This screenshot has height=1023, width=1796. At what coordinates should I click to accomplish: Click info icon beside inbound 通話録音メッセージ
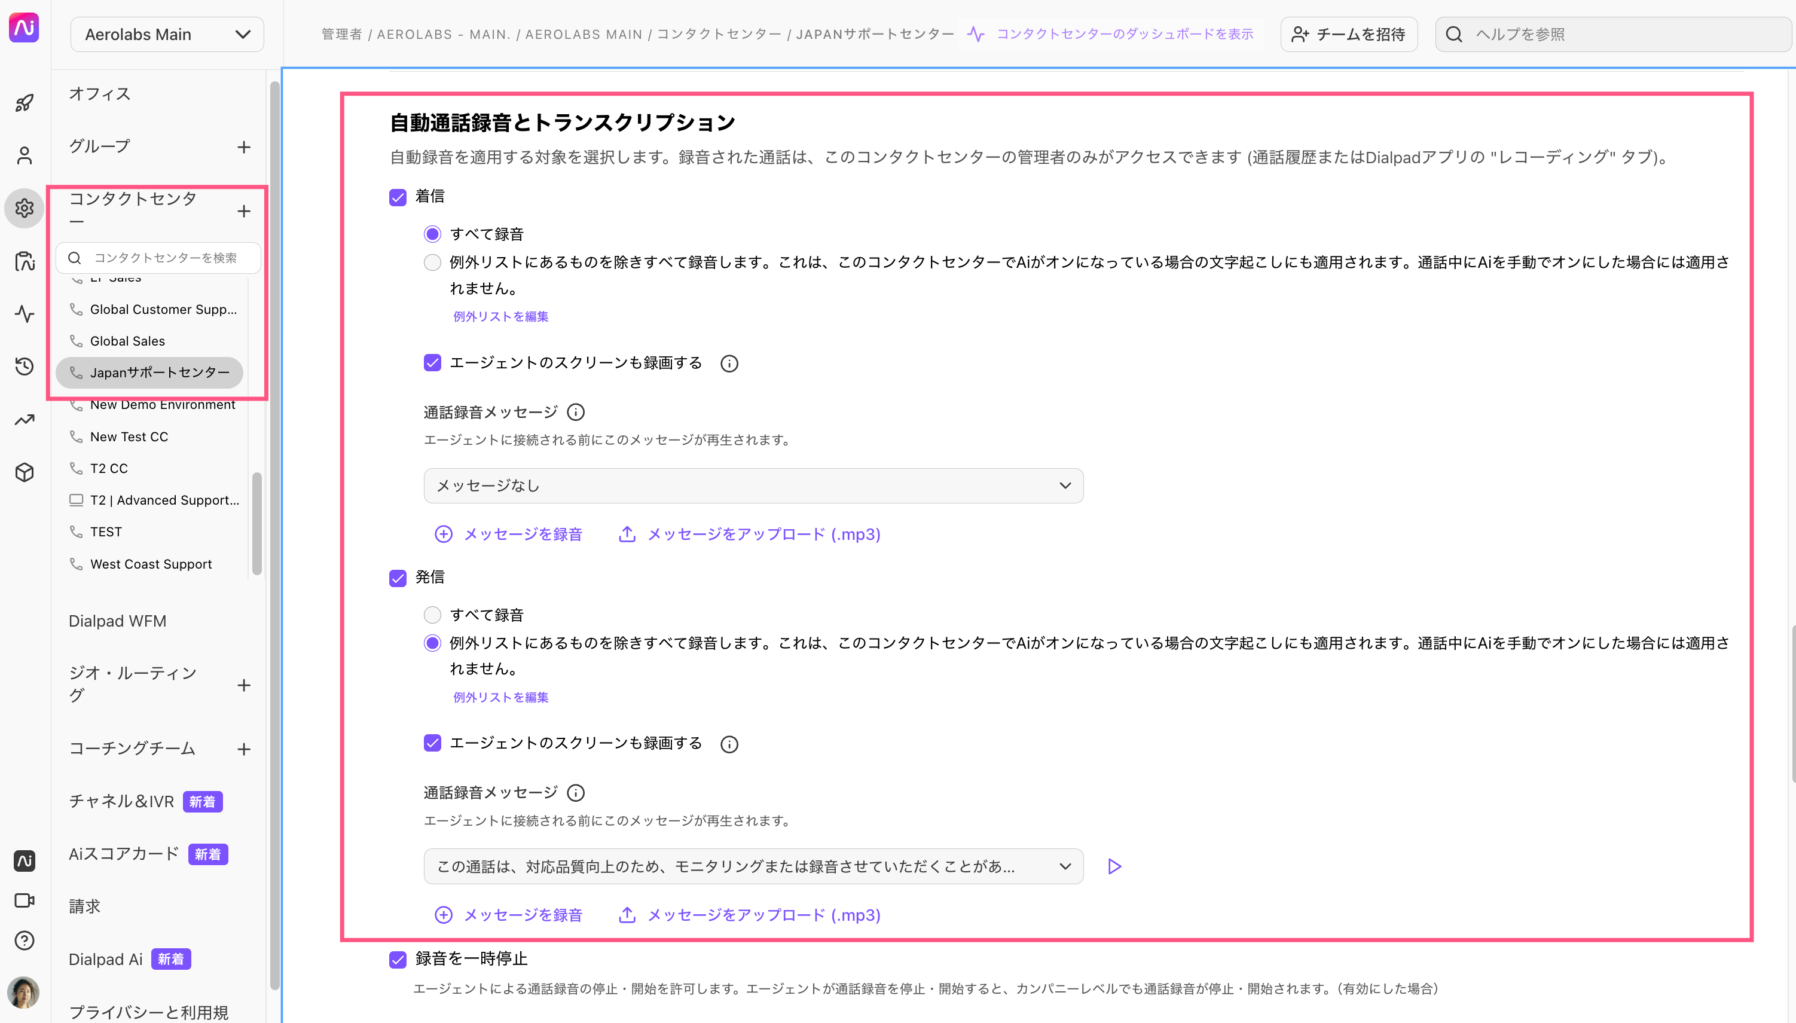pos(575,412)
